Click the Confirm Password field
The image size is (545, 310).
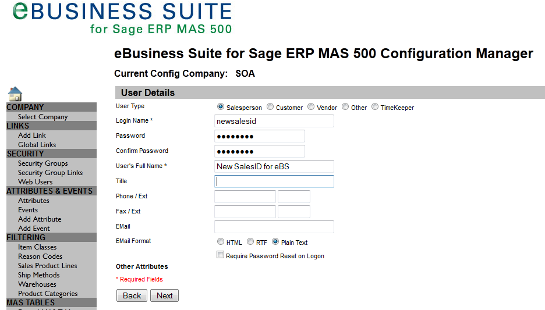click(259, 151)
